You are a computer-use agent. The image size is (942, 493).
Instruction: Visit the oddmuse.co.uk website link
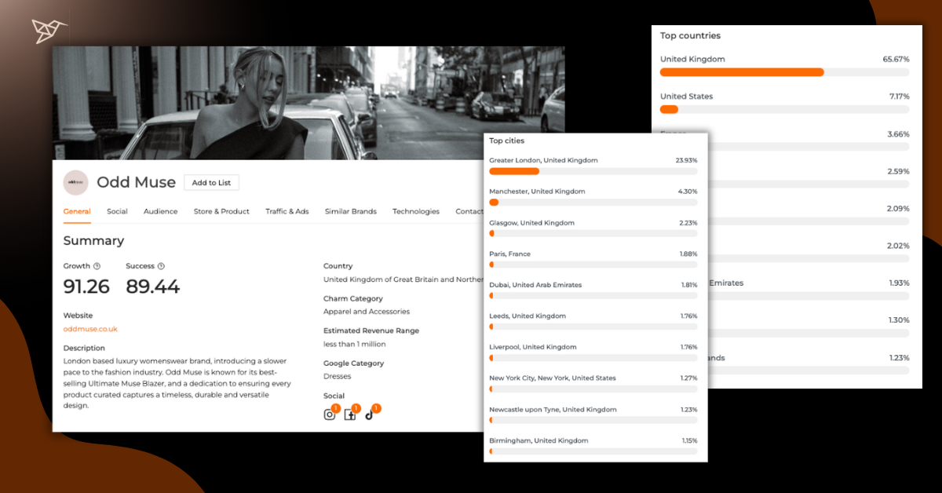point(90,329)
